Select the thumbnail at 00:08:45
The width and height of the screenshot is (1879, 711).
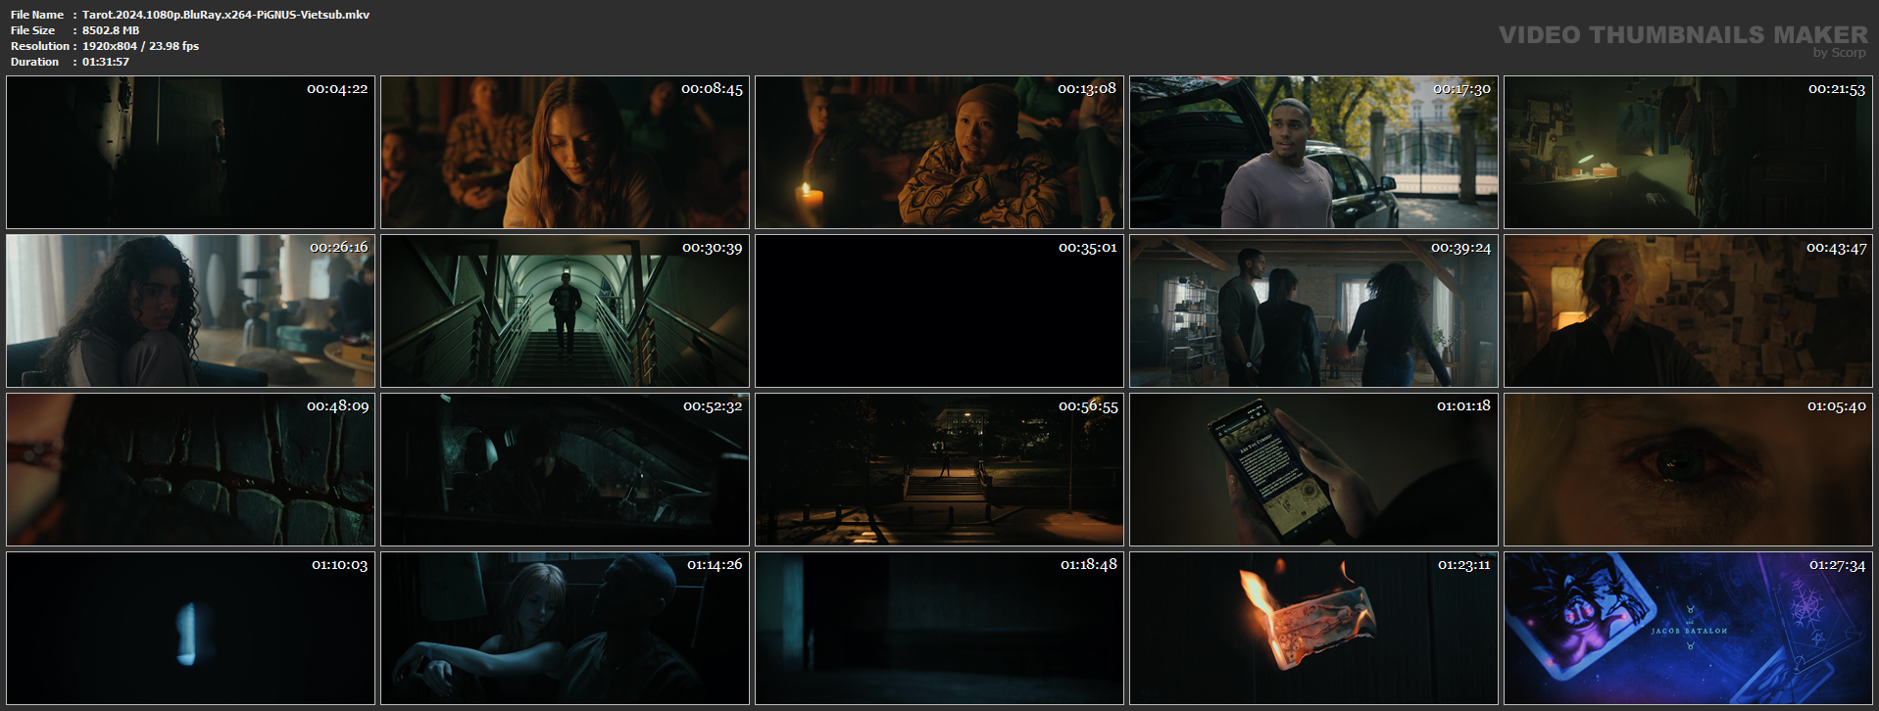coord(565,152)
